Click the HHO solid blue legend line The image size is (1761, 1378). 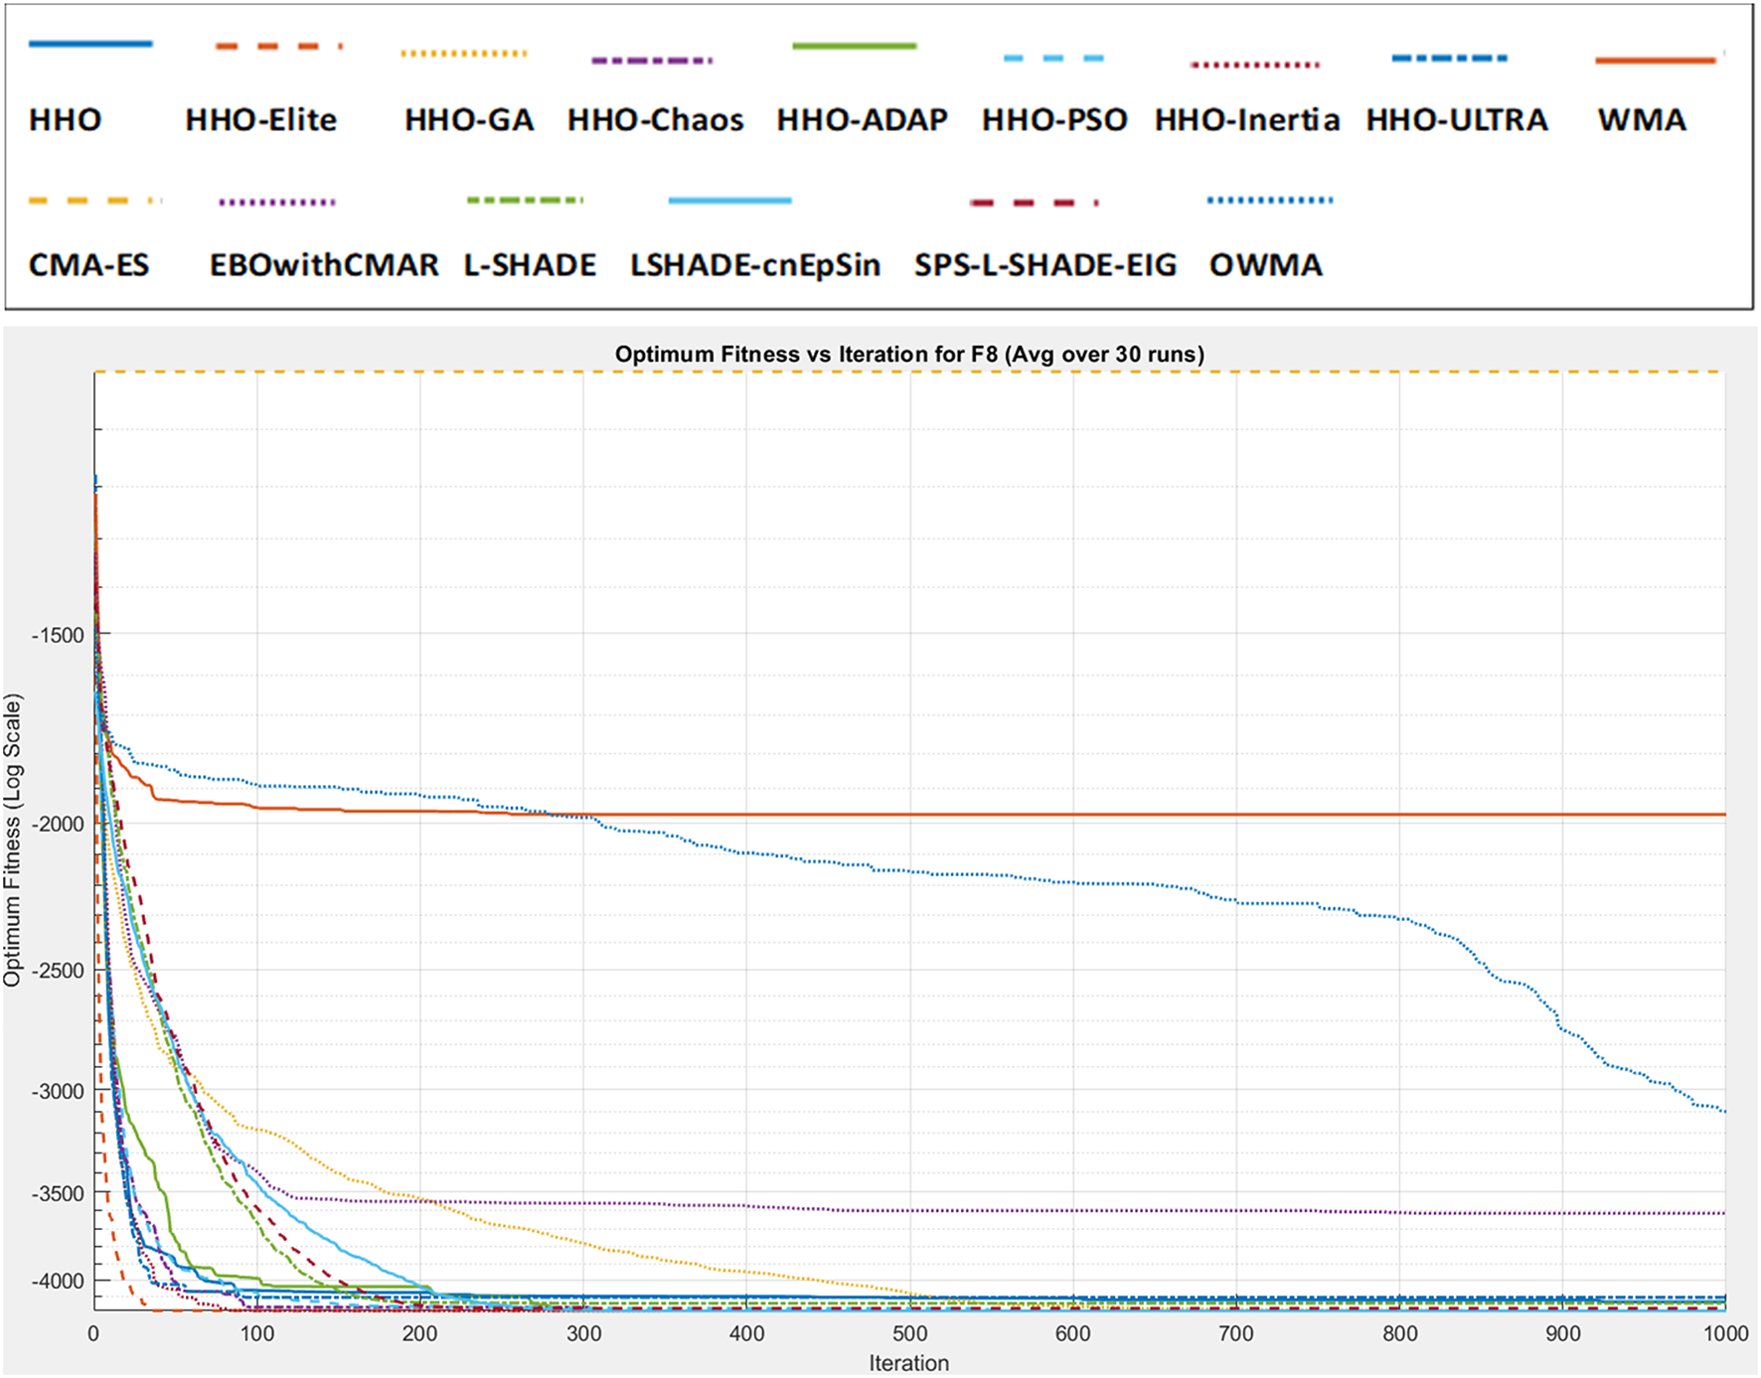[90, 44]
